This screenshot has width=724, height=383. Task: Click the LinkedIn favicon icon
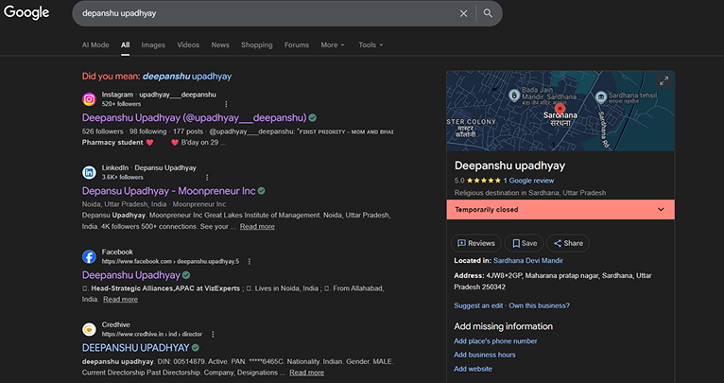coord(89,172)
